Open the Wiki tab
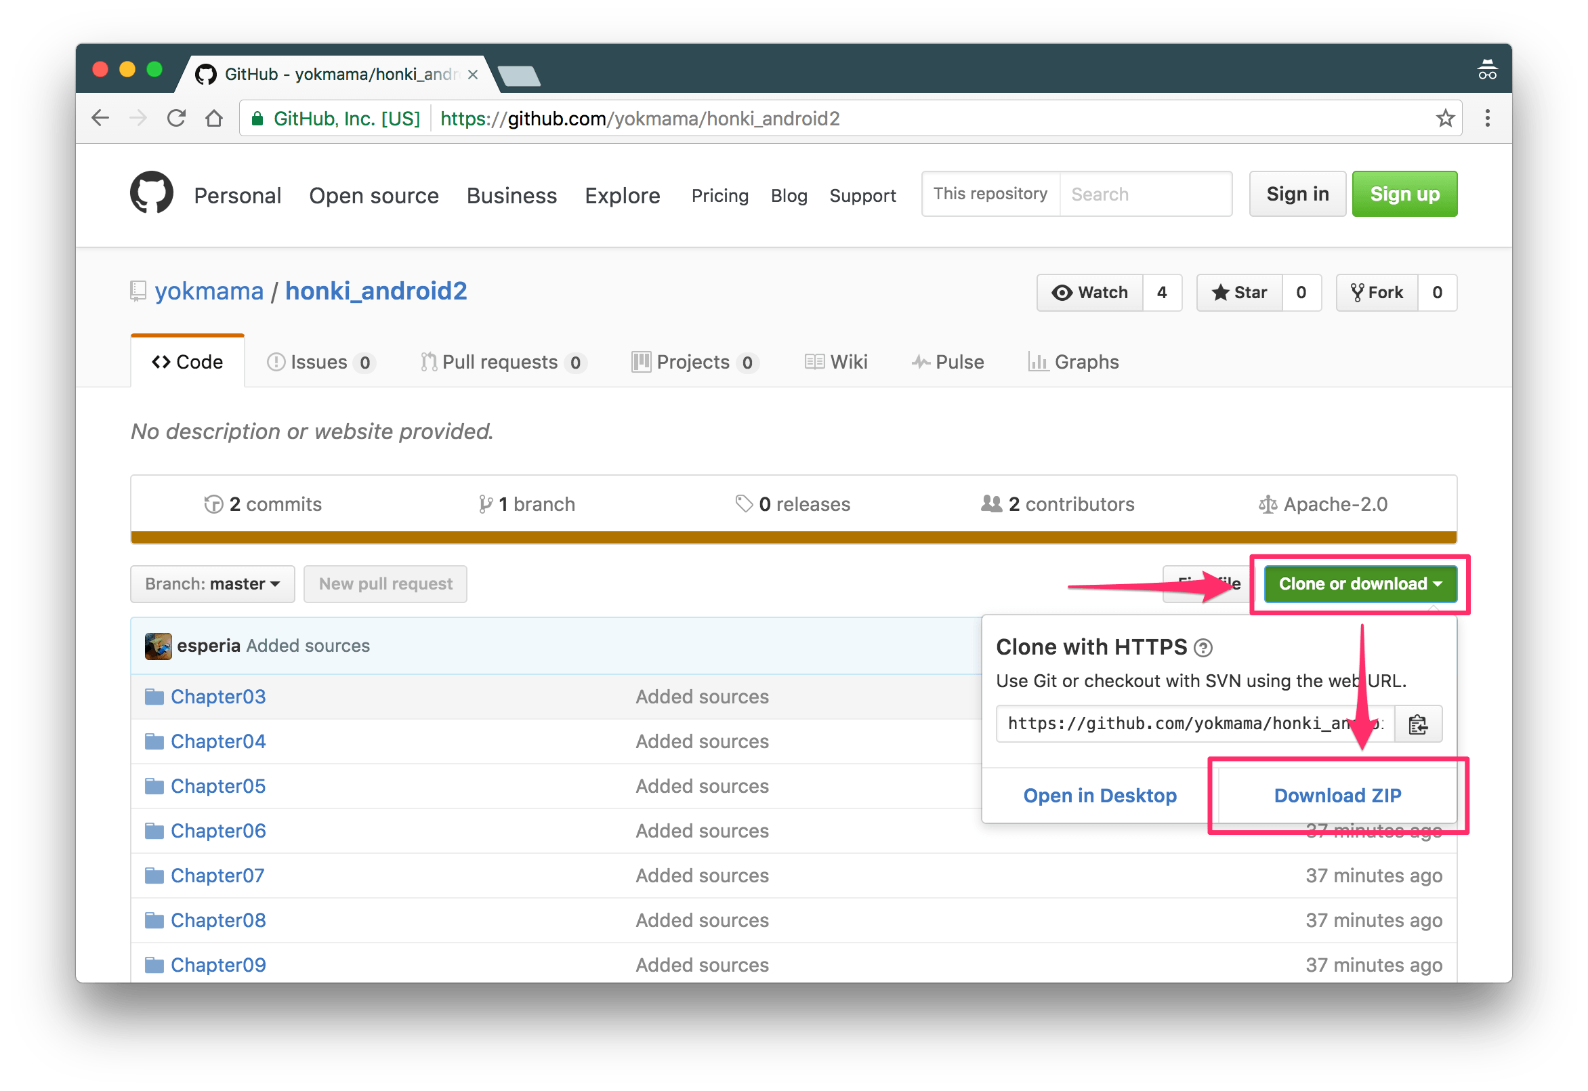The height and width of the screenshot is (1091, 1588). point(836,362)
